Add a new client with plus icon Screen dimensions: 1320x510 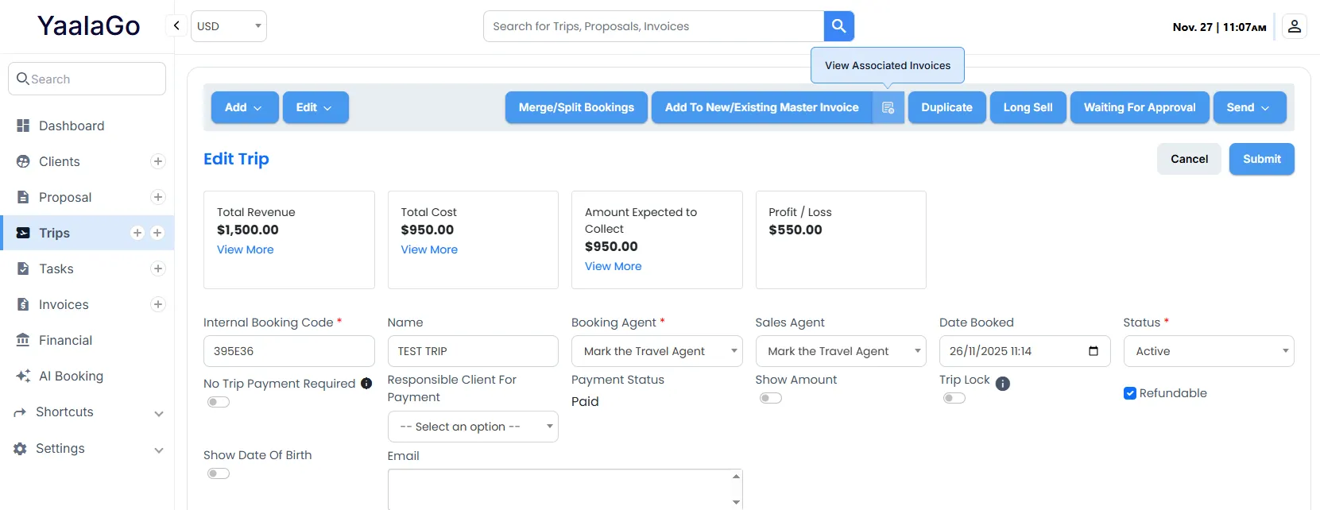(158, 161)
